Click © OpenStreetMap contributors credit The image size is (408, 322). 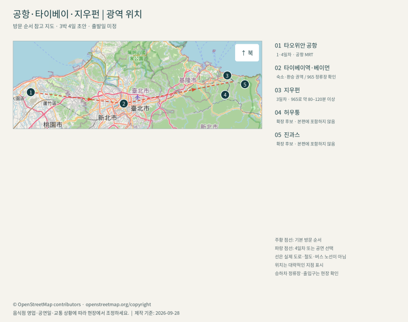tap(47, 304)
